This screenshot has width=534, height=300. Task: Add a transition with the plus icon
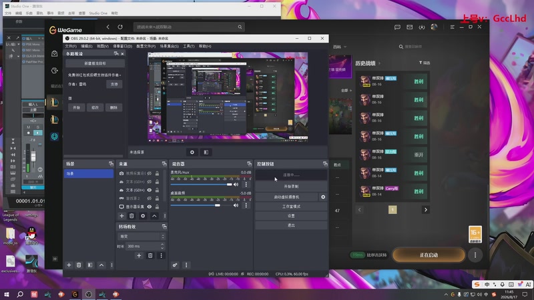[139, 255]
